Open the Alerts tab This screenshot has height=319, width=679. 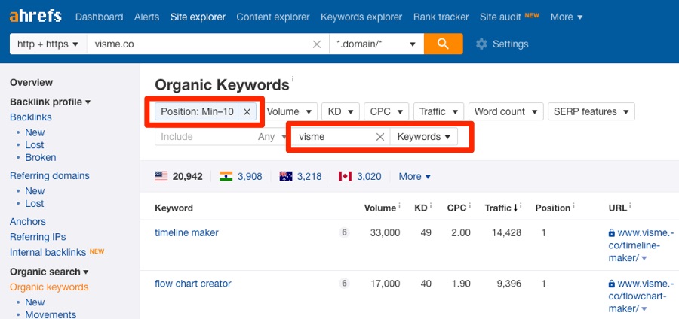pos(147,17)
